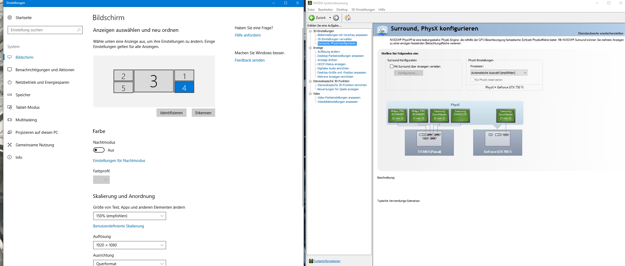This screenshot has height=266, width=625.
Task: Click the NVIDIA Systemsteuerung title bar icon
Action: (x=310, y=3)
